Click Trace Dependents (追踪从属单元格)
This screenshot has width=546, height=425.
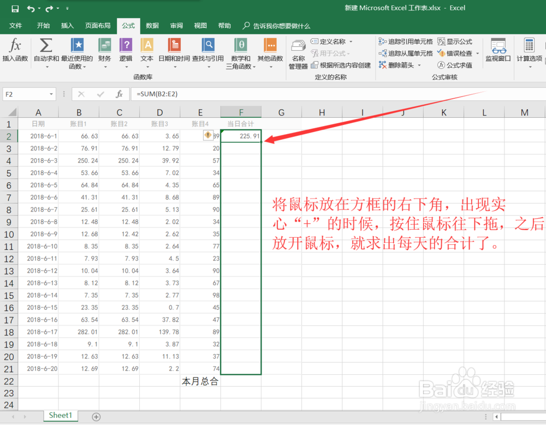click(x=406, y=53)
